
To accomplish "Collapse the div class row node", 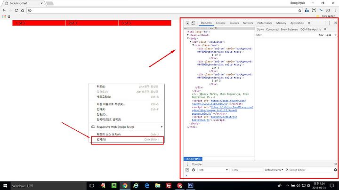I will tap(194, 45).
